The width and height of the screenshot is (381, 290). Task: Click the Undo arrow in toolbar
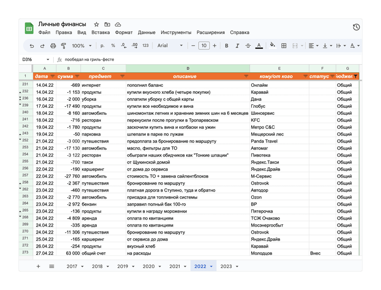pyautogui.click(x=32, y=46)
